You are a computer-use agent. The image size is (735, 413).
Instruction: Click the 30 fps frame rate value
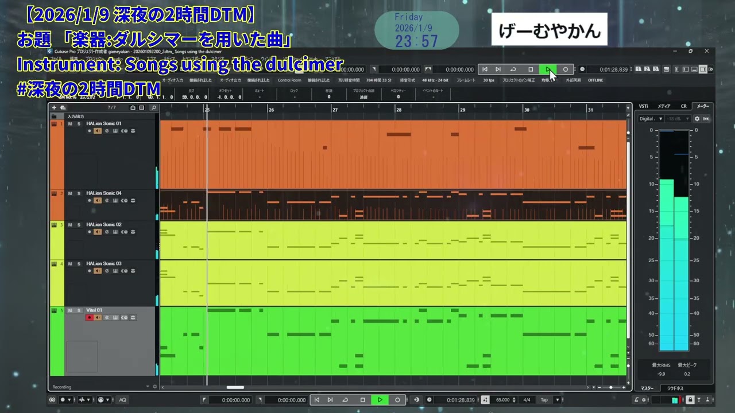tap(488, 80)
